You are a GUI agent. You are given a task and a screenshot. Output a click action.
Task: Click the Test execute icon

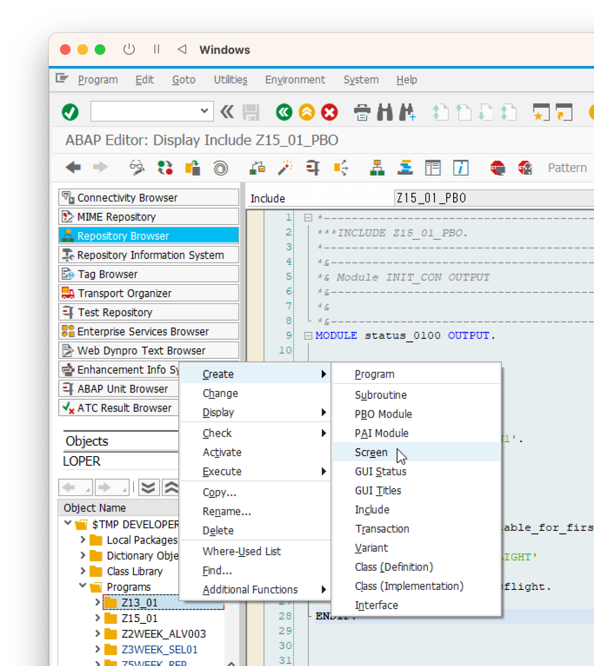coord(313,168)
